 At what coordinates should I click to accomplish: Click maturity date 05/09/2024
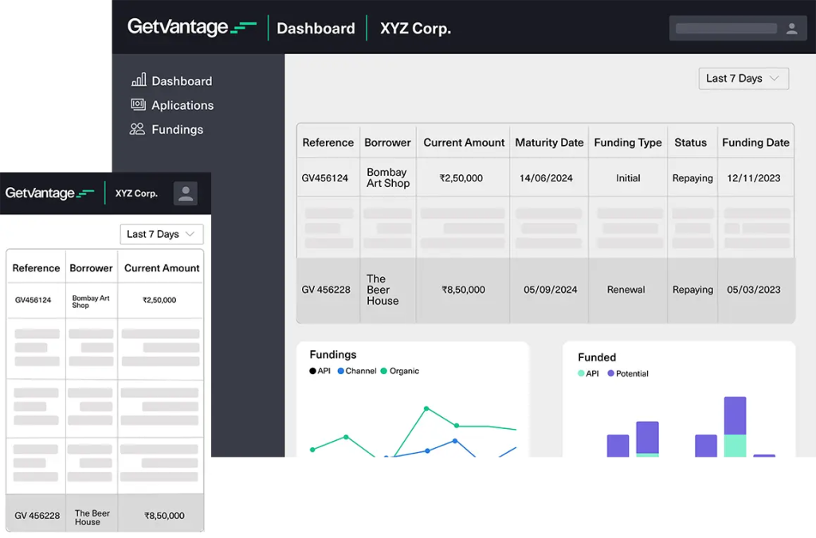click(550, 290)
